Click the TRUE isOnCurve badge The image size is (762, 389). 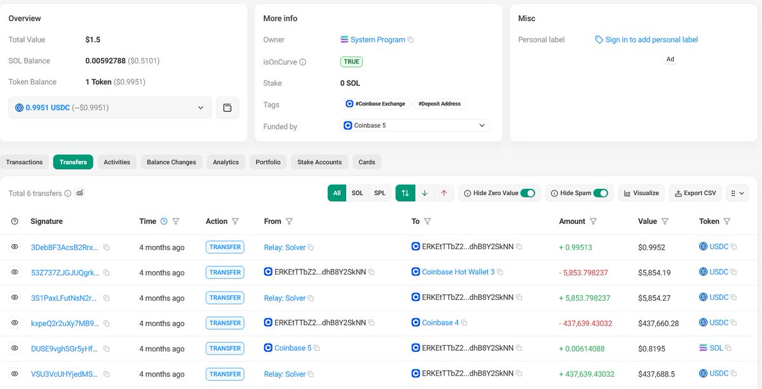[x=352, y=62]
